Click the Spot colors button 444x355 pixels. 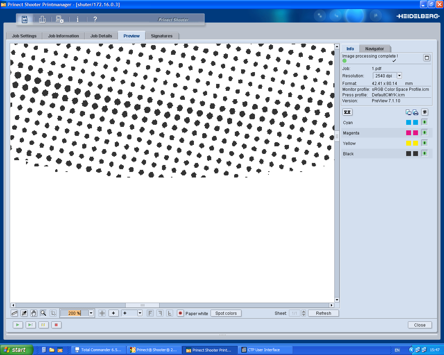coord(226,313)
